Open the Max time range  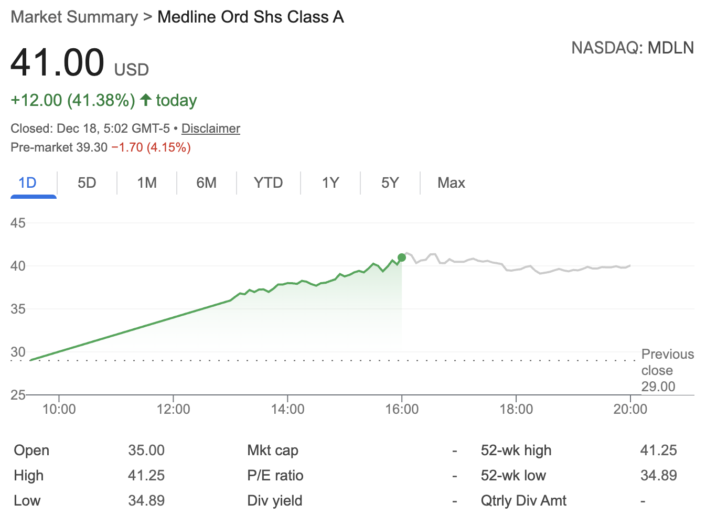coord(451,183)
